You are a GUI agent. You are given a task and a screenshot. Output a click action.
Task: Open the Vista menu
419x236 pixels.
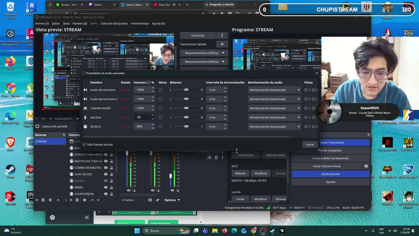pos(66,24)
